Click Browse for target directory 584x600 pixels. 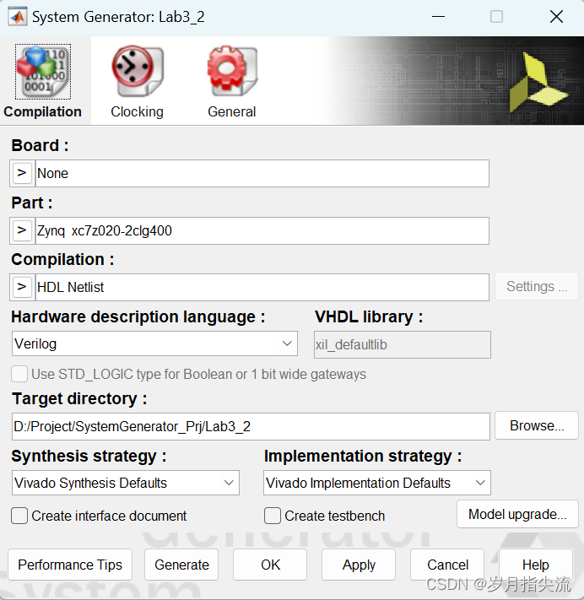point(537,425)
